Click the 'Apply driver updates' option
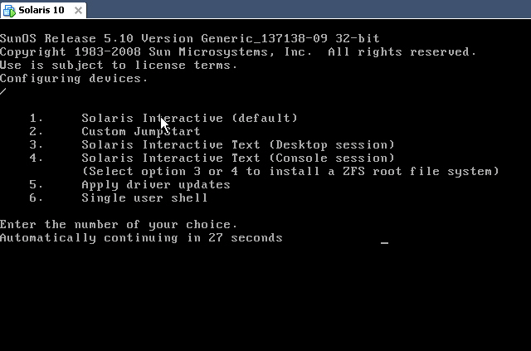The width and height of the screenshot is (531, 351). [x=155, y=184]
